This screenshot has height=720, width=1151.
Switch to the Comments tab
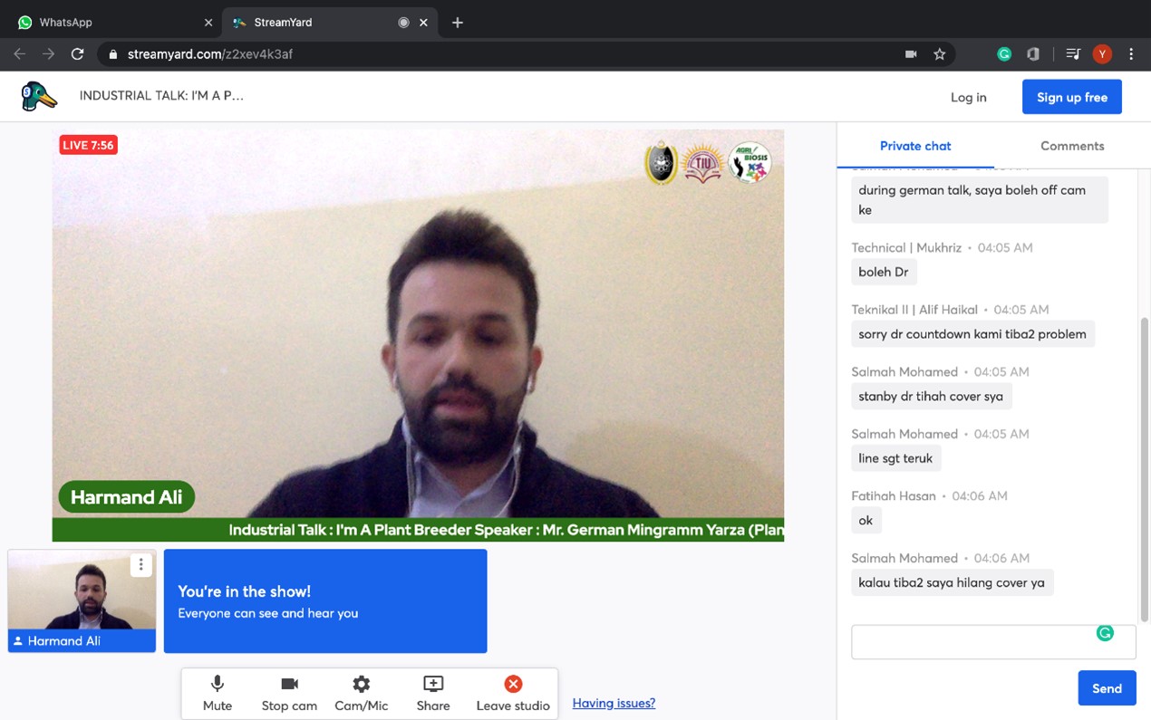(1072, 146)
